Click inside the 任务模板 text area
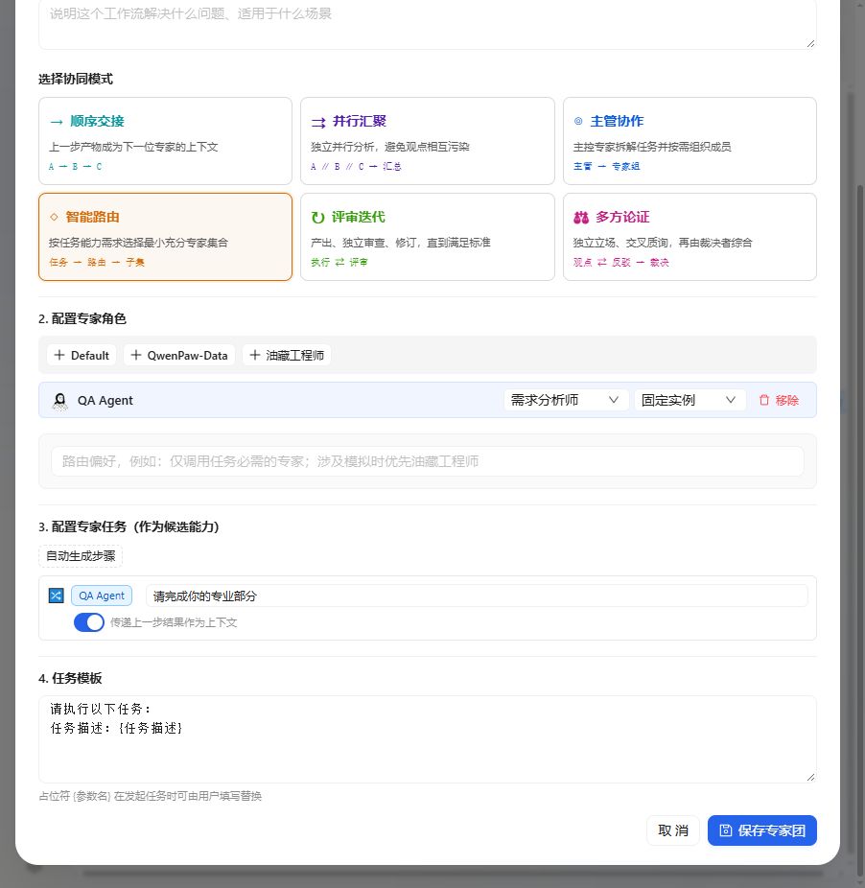This screenshot has width=865, height=888. [x=427, y=739]
